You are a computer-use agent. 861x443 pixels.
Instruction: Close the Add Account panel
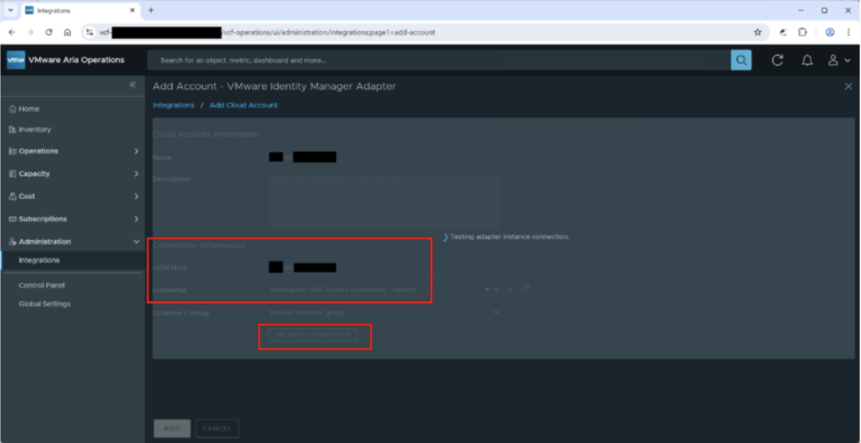(x=848, y=87)
